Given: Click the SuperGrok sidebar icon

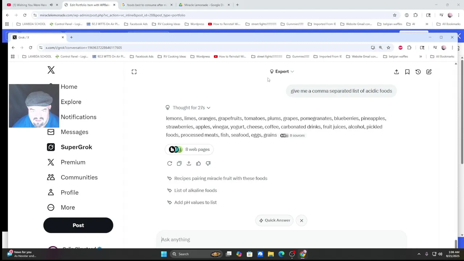Looking at the screenshot, I should point(51,147).
